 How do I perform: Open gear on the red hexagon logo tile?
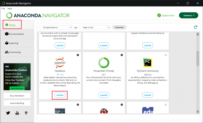122,105
